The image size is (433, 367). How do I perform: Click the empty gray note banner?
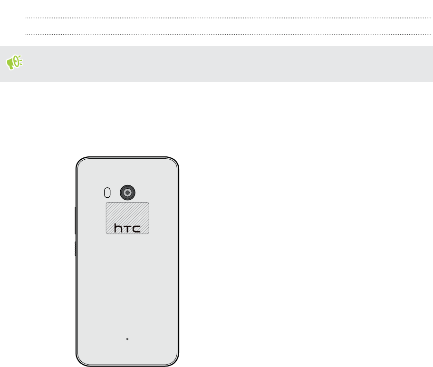(x=217, y=64)
